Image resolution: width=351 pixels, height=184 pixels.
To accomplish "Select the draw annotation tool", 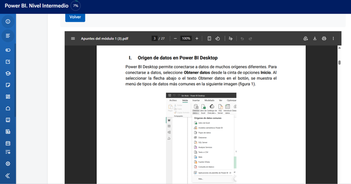I will pyautogui.click(x=230, y=39).
